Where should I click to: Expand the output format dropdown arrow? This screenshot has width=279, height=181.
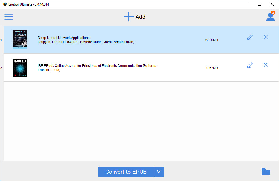point(159,172)
